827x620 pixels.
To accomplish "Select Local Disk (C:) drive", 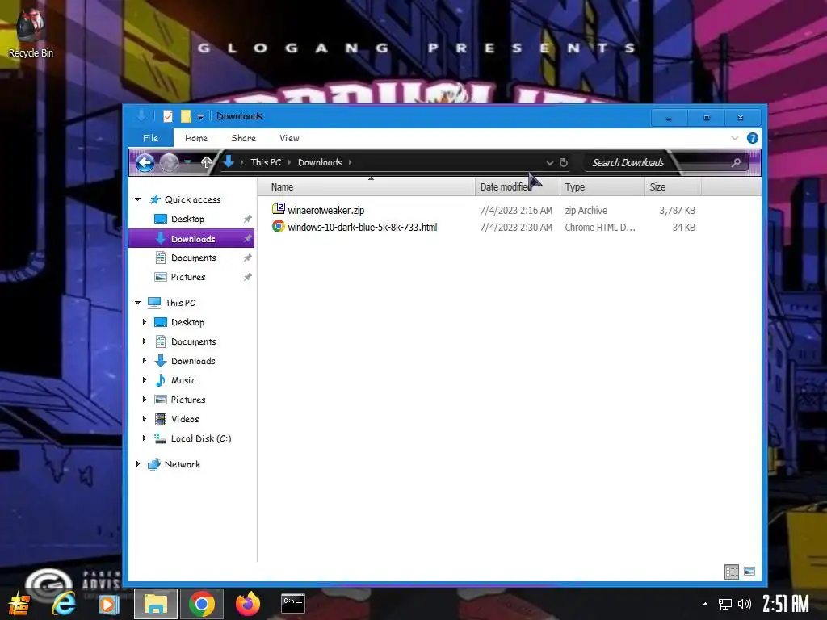I will [x=201, y=438].
